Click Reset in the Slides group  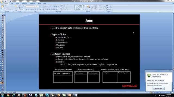coord(21,8)
